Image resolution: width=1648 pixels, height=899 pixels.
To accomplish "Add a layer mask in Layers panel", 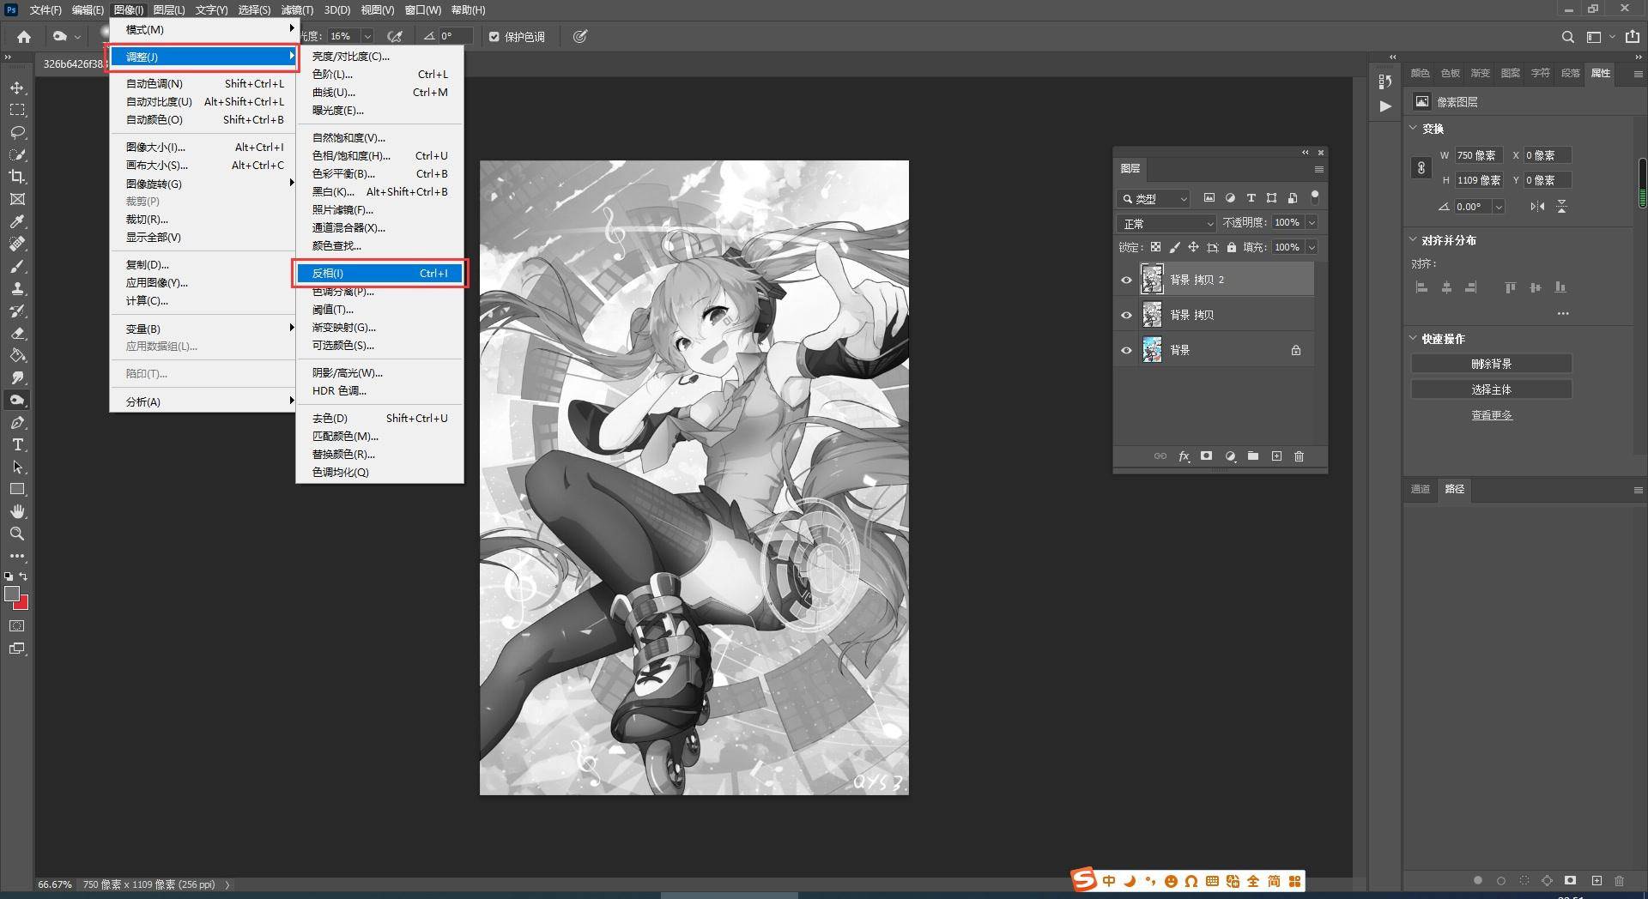I will [1206, 456].
